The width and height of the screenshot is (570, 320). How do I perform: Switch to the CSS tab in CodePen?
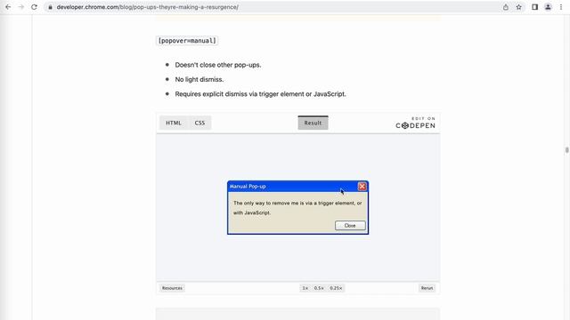click(x=199, y=123)
